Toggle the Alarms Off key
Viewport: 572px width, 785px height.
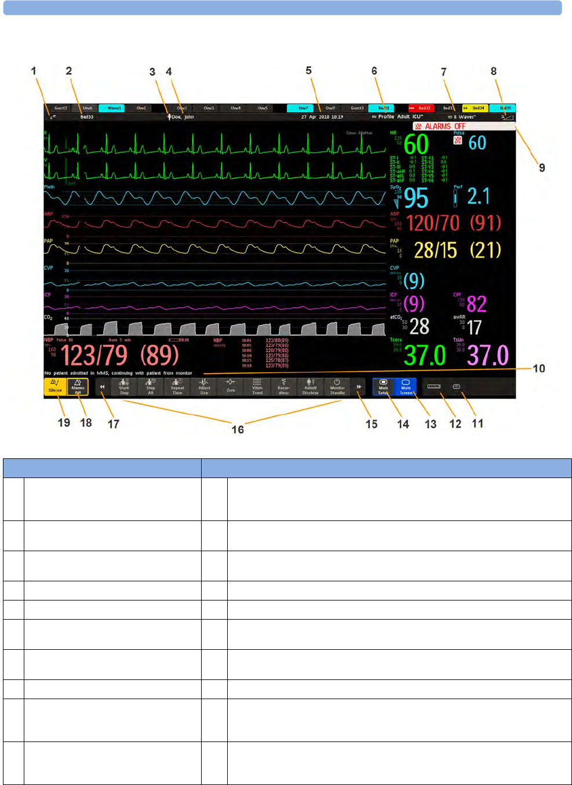coord(78,387)
